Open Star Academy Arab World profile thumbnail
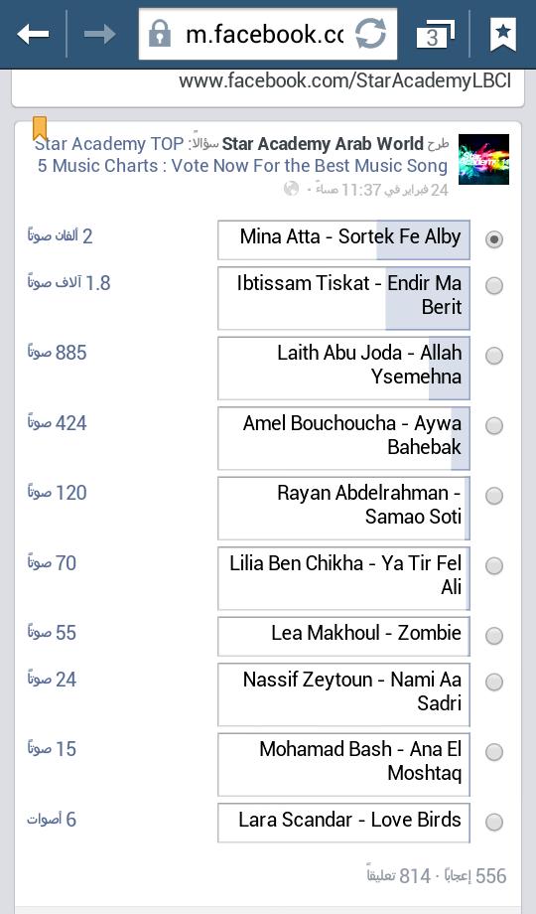536x914 pixels. click(483, 159)
